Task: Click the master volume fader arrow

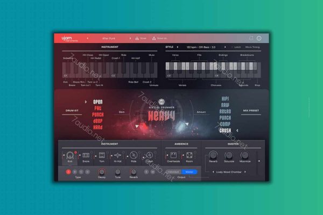Action: 259,161
